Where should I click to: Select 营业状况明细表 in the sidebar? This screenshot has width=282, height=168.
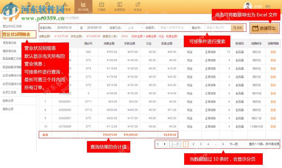pyautogui.click(x=19, y=34)
